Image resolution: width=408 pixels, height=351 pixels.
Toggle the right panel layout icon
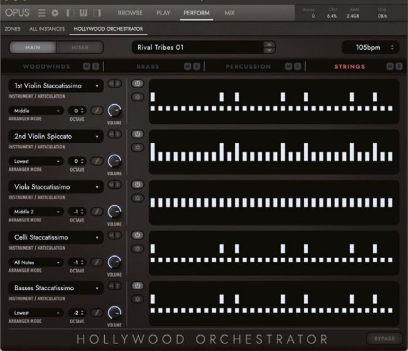(x=97, y=13)
